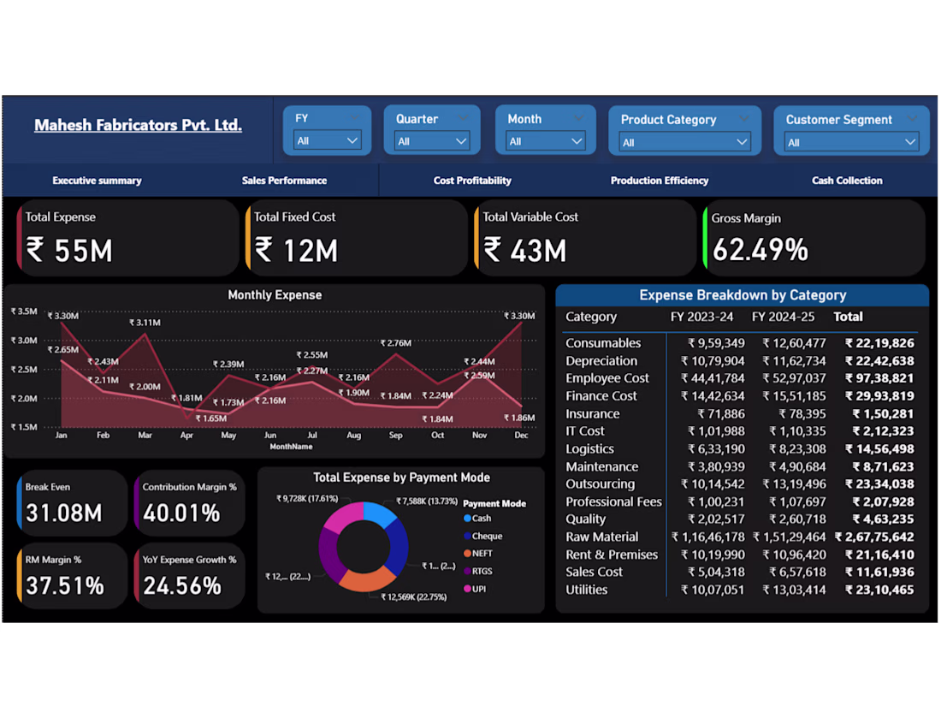
Task: Go to Executive summary page
Action: click(x=97, y=180)
